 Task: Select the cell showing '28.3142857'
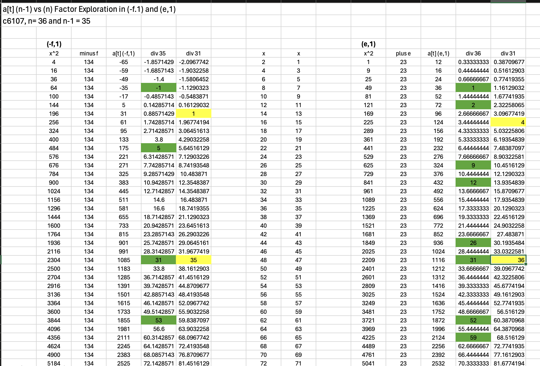point(159,251)
